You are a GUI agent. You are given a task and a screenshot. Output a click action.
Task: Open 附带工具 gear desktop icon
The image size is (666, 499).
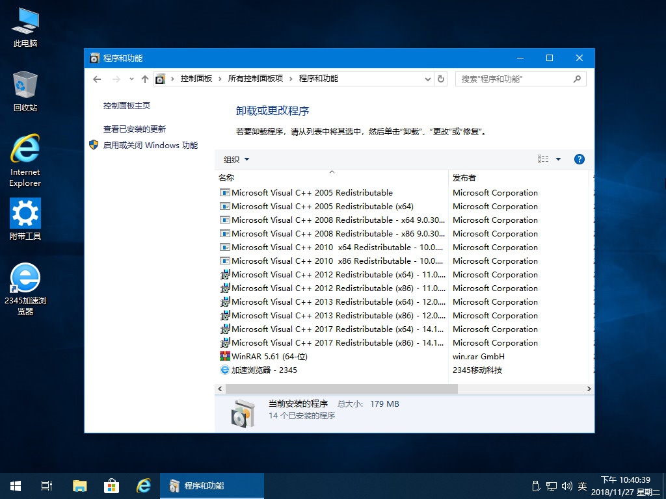(25, 219)
